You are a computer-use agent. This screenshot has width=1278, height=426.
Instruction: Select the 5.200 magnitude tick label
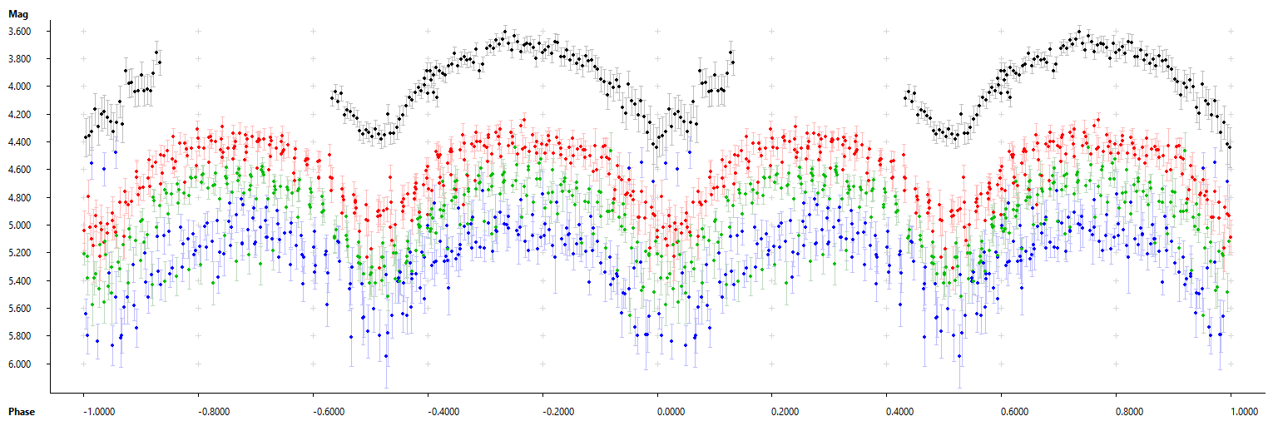coord(20,253)
